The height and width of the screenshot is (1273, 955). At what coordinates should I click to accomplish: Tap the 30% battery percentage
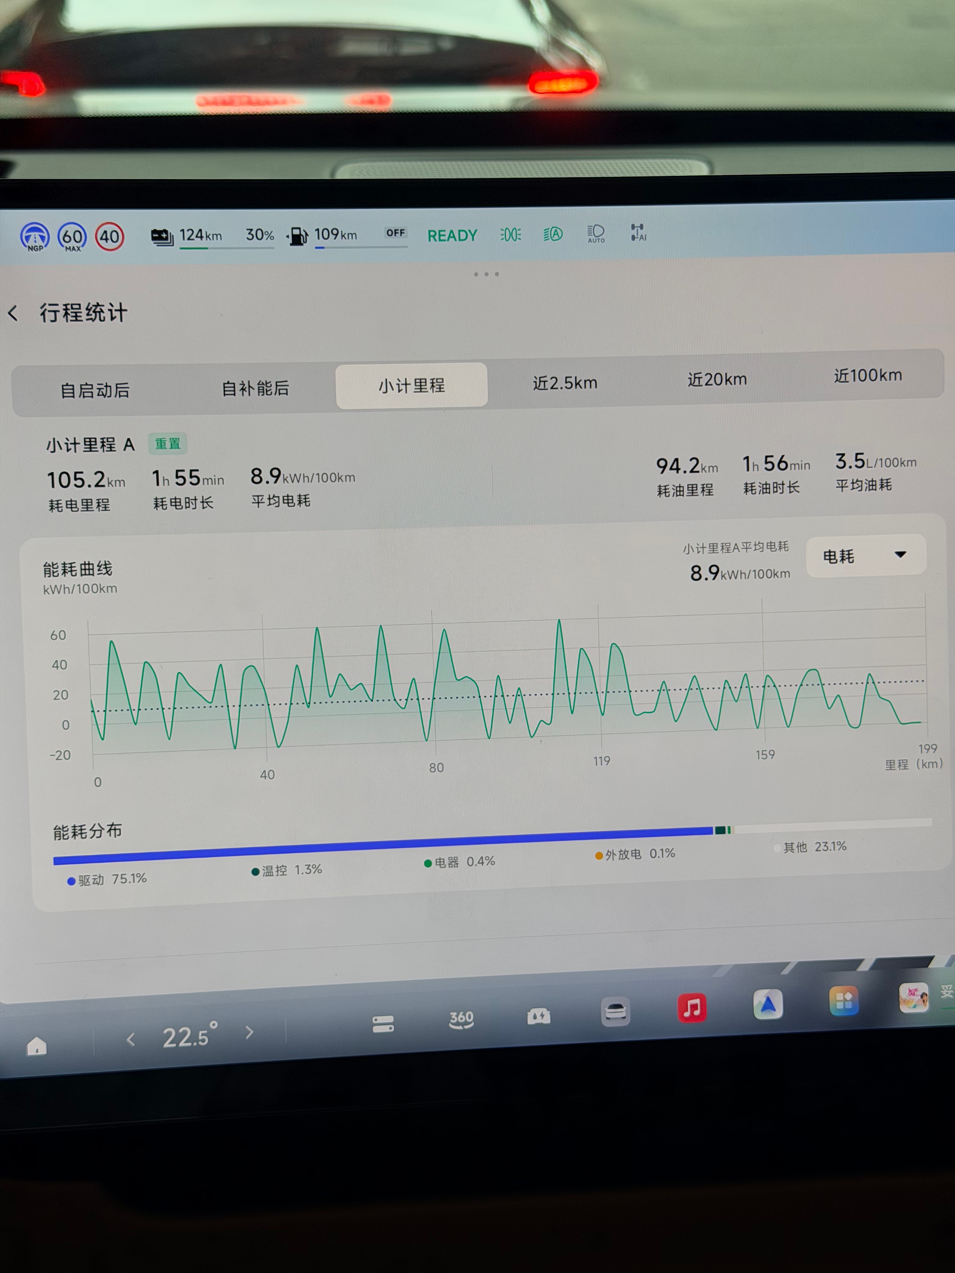260,235
